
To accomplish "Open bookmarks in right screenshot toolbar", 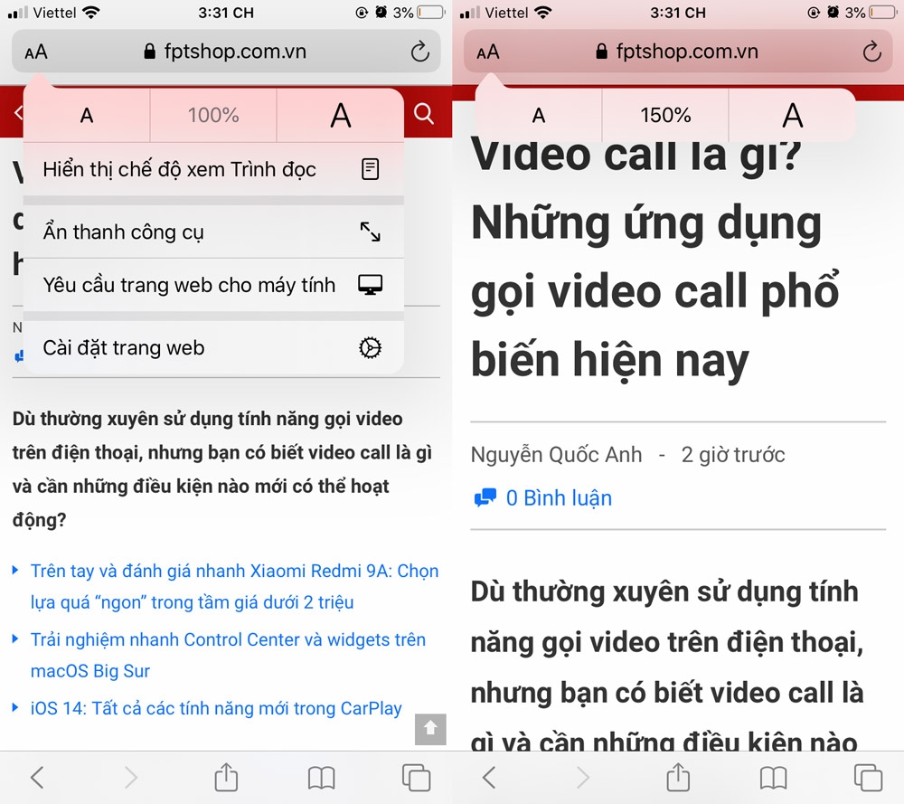I will coord(773,778).
